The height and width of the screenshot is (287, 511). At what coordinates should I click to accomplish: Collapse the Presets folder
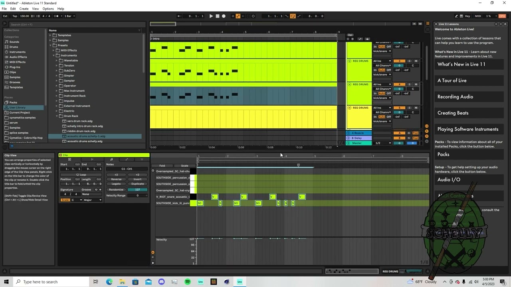(50, 45)
